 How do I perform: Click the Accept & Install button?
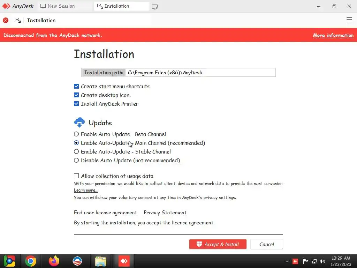[x=218, y=244]
